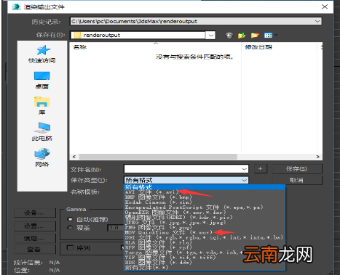Screen dimensions: 340x275
Task: Choose Encapsulated PostScript (*.eps) format
Action: tap(205, 208)
